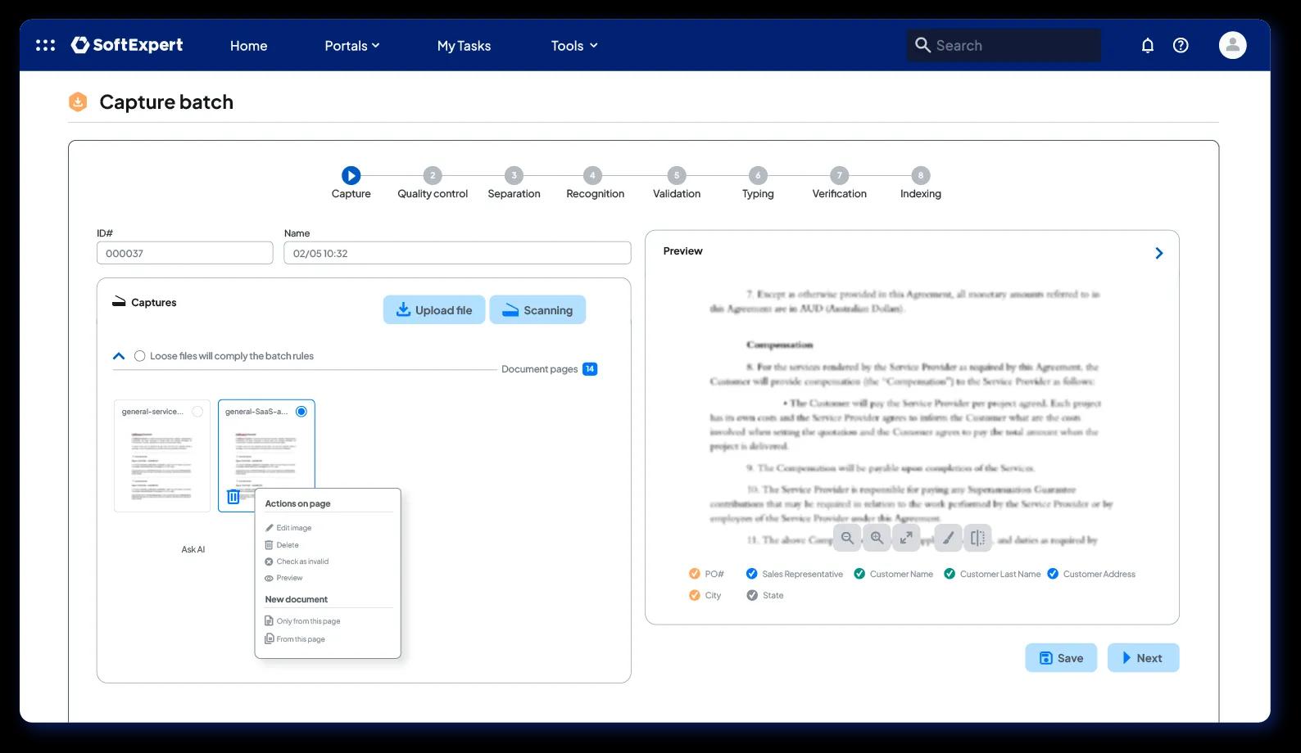Collapse the Preview panel with the arrow
Screen dimensions: 1301x753
tap(1158, 253)
